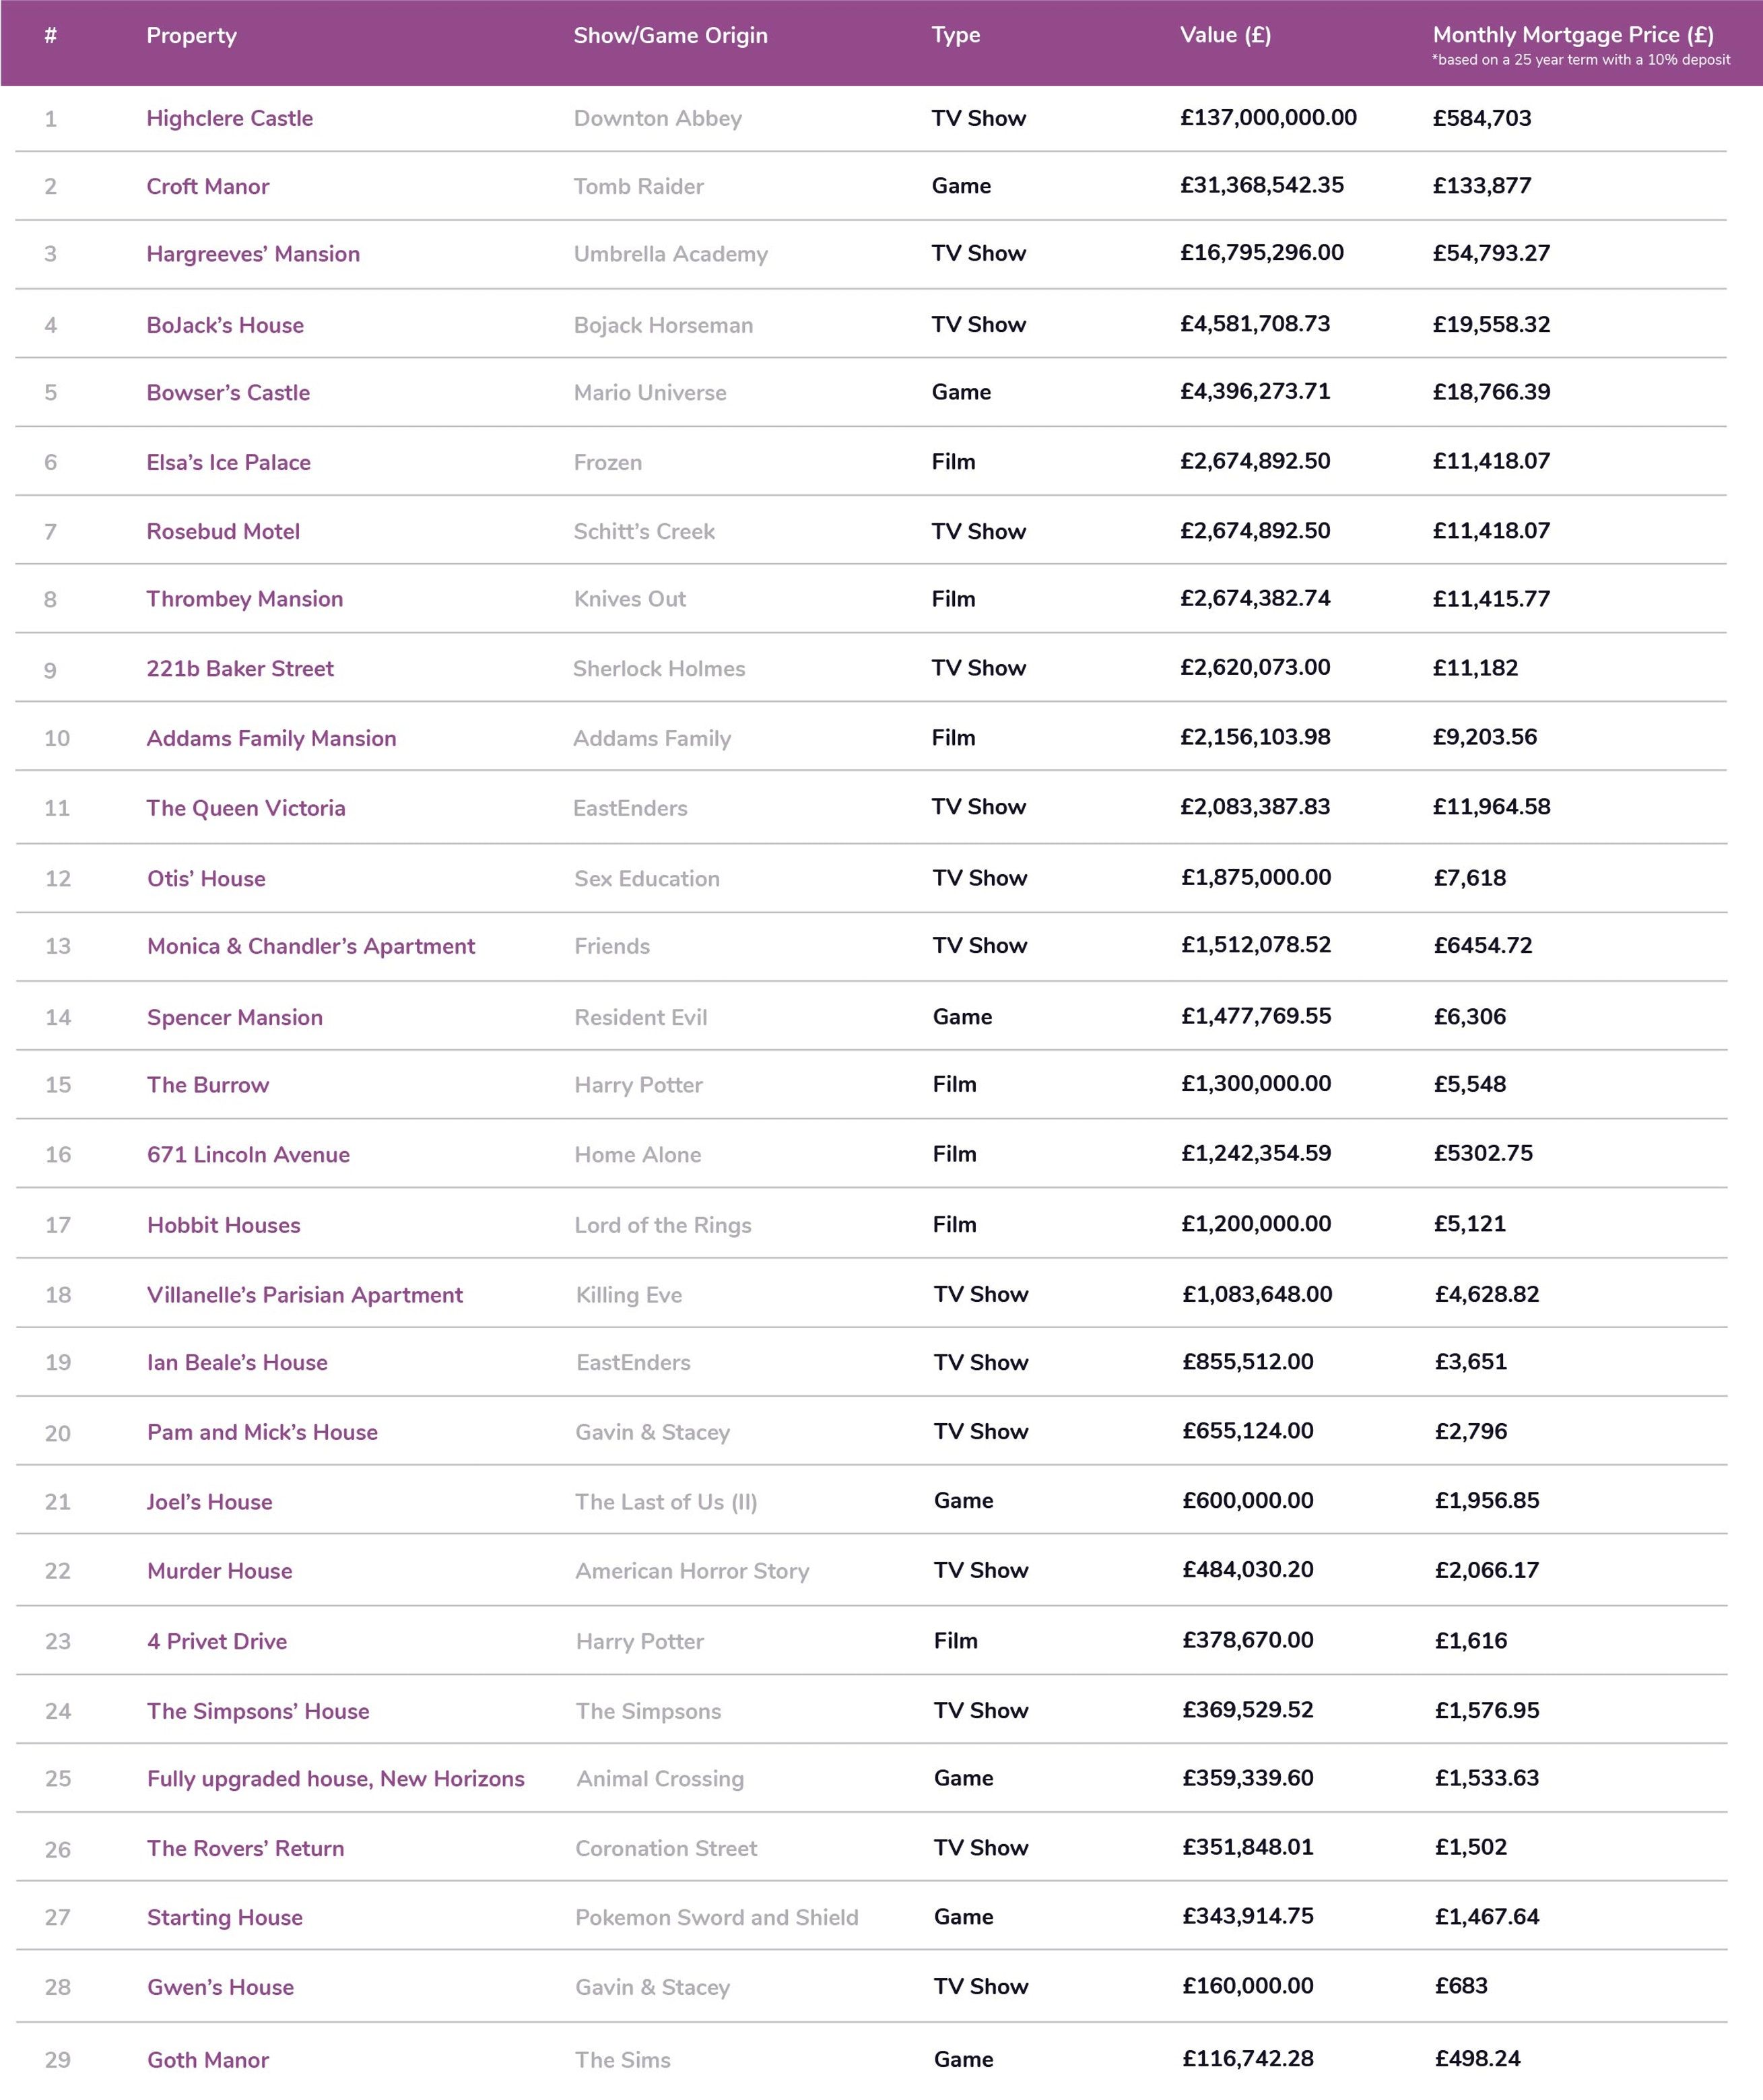Open the 4 Privet Drive entry

click(x=216, y=1641)
